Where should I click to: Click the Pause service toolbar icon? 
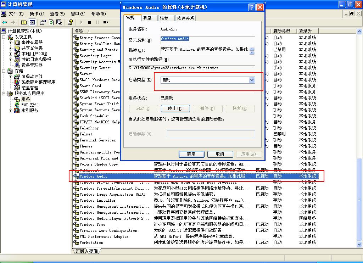(97, 22)
